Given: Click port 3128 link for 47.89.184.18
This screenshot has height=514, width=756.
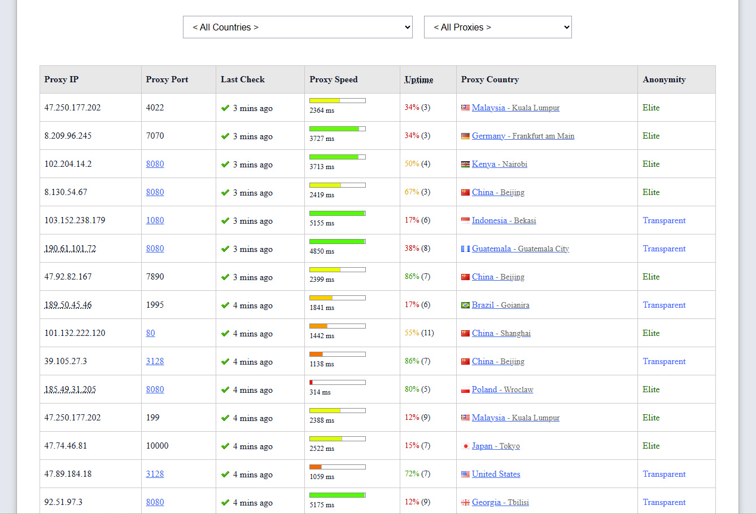Looking at the screenshot, I should pos(155,474).
